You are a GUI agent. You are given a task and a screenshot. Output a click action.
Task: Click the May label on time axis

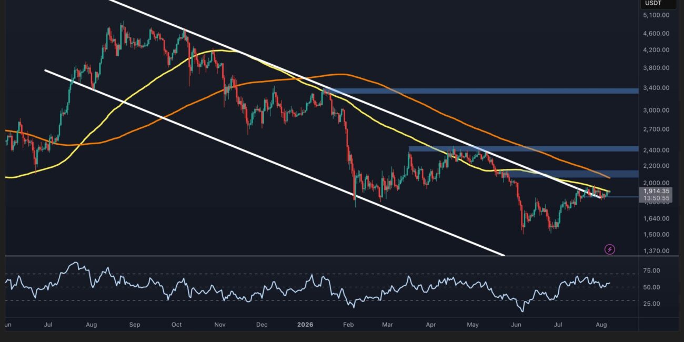472,325
